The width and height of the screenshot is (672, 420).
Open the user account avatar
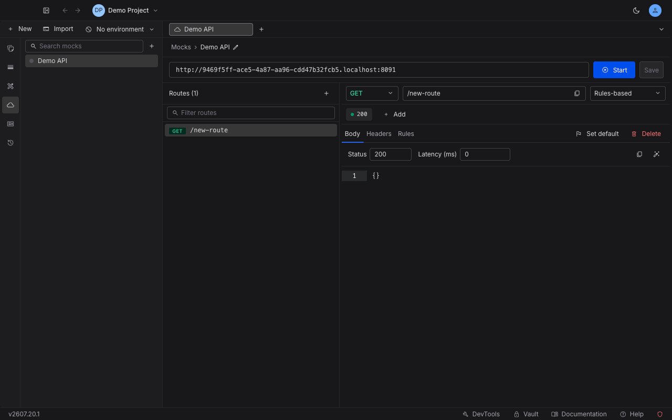pos(655,10)
